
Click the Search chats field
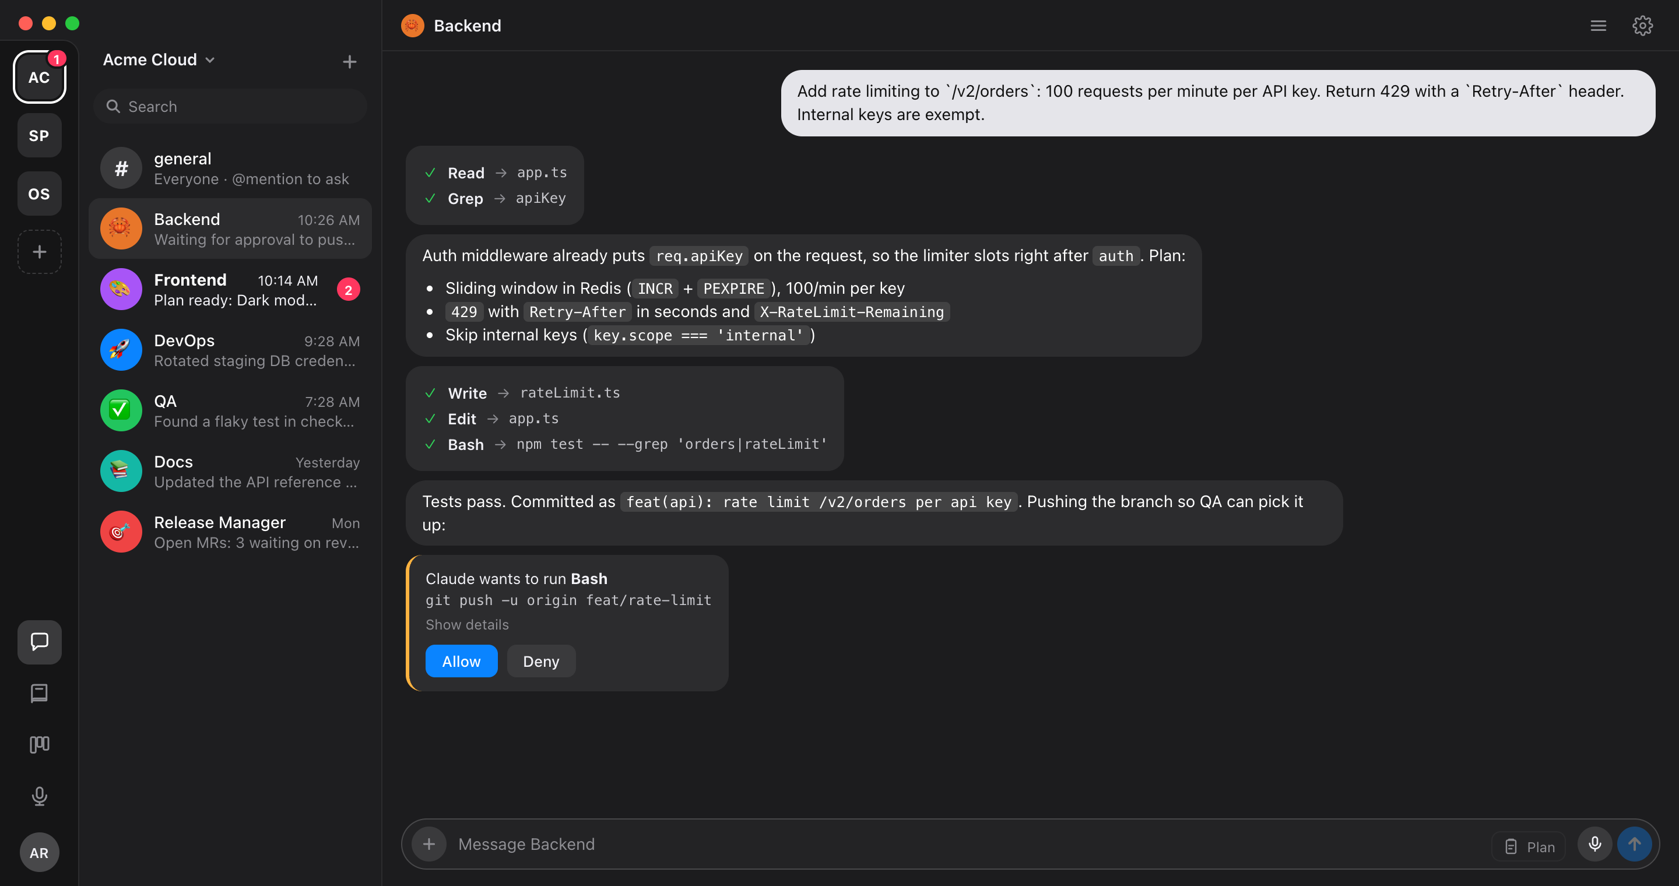[x=230, y=106]
